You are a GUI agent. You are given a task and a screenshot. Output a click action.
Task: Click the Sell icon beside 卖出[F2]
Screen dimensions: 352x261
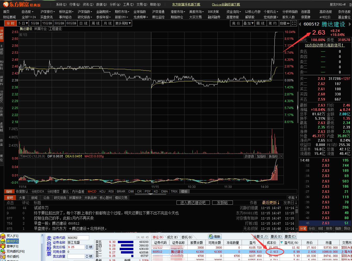pyautogui.click(x=3, y=241)
